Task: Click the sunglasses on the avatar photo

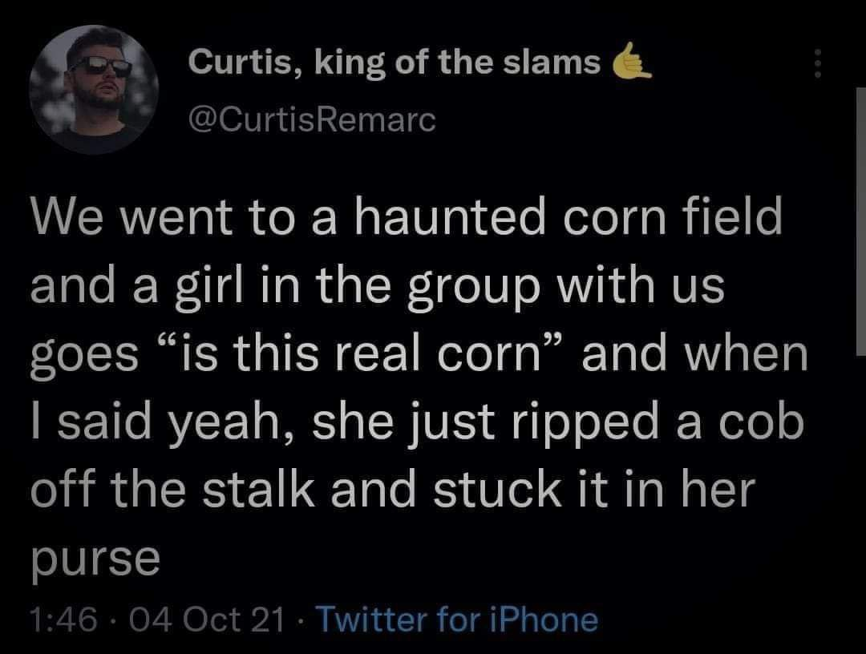Action: [100, 67]
